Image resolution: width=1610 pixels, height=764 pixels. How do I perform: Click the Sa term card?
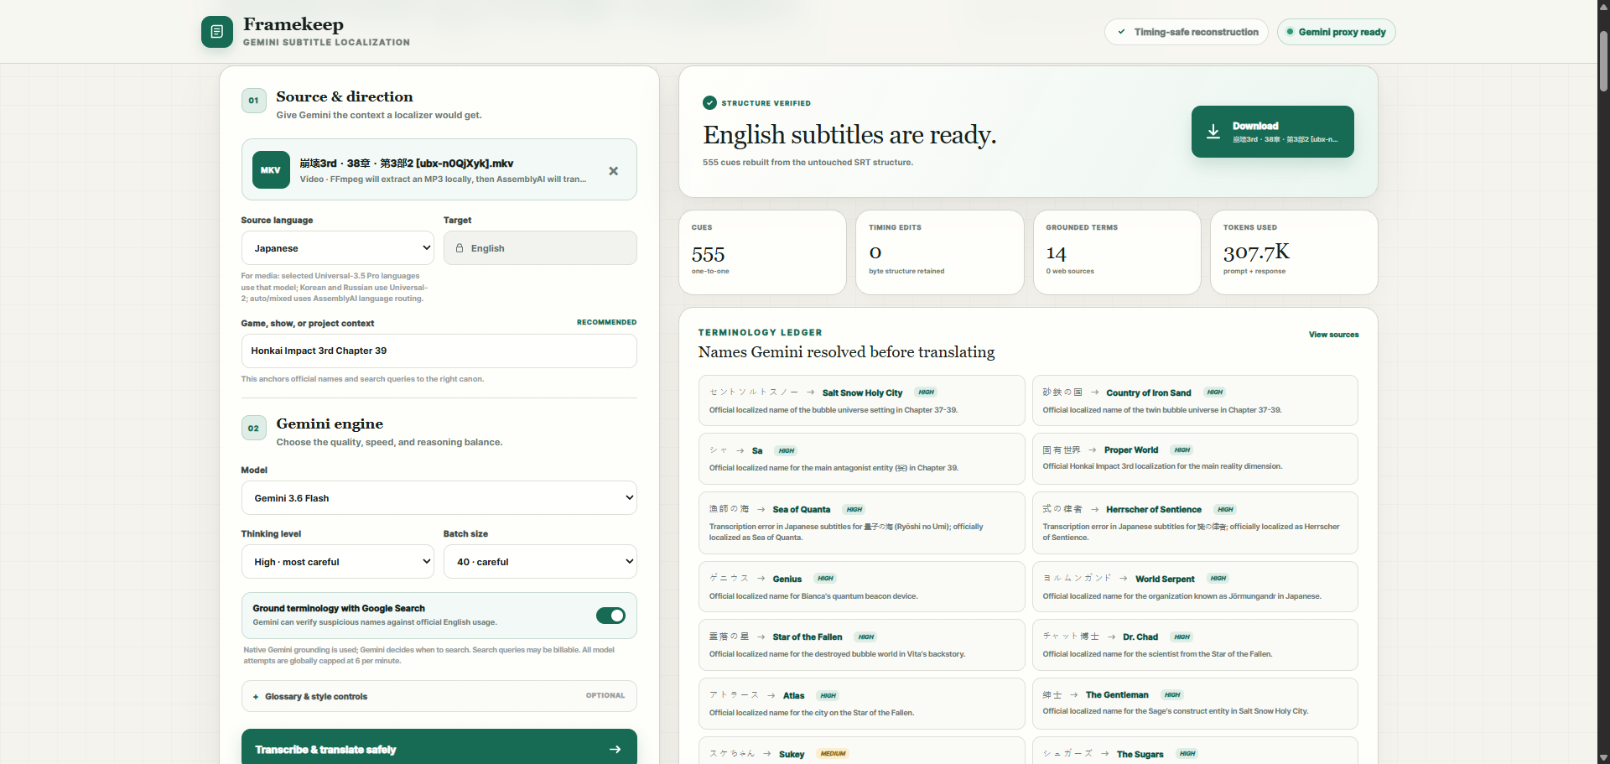(862, 459)
